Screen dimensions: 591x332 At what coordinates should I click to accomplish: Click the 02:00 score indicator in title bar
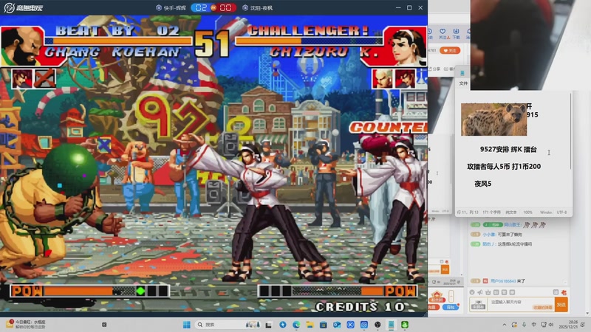coord(213,7)
